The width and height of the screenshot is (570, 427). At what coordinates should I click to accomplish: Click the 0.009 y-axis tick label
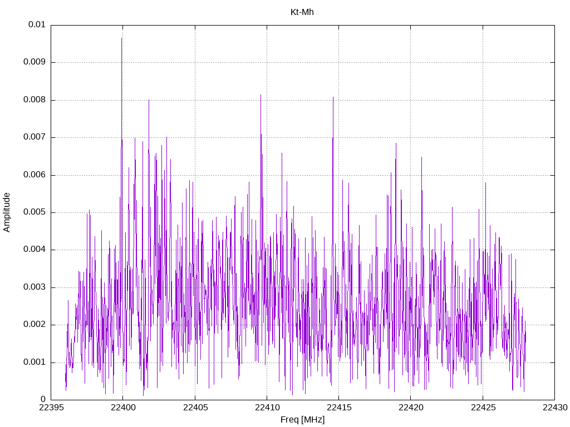tap(35, 62)
